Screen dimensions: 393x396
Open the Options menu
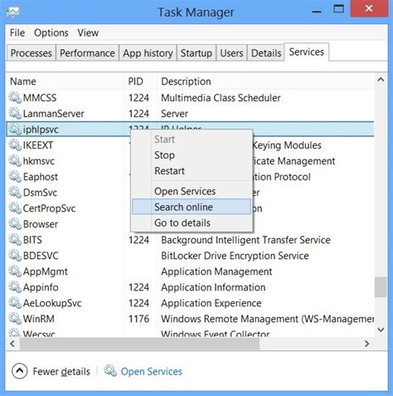pos(51,32)
